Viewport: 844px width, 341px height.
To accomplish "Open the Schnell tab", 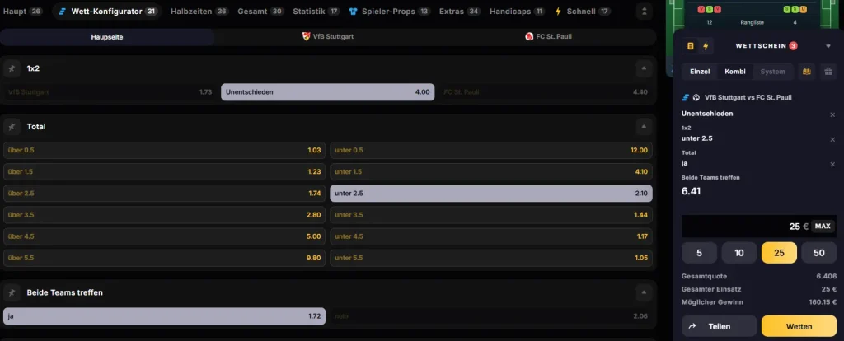I will coord(583,12).
